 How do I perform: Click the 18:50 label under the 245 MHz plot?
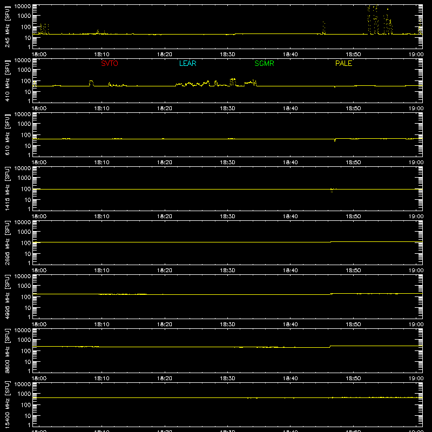(x=353, y=55)
